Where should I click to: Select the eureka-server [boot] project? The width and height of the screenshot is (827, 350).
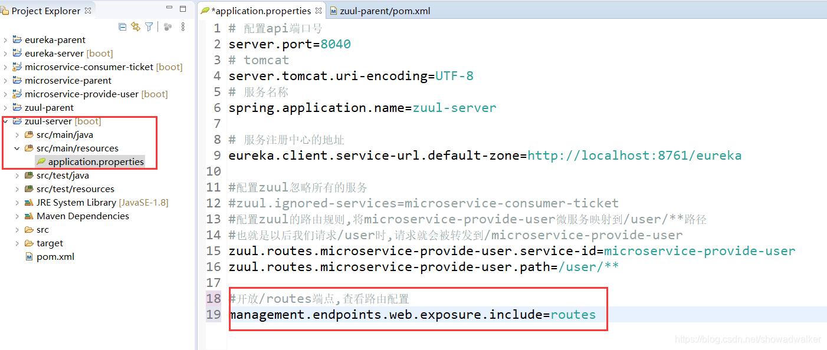pos(68,54)
